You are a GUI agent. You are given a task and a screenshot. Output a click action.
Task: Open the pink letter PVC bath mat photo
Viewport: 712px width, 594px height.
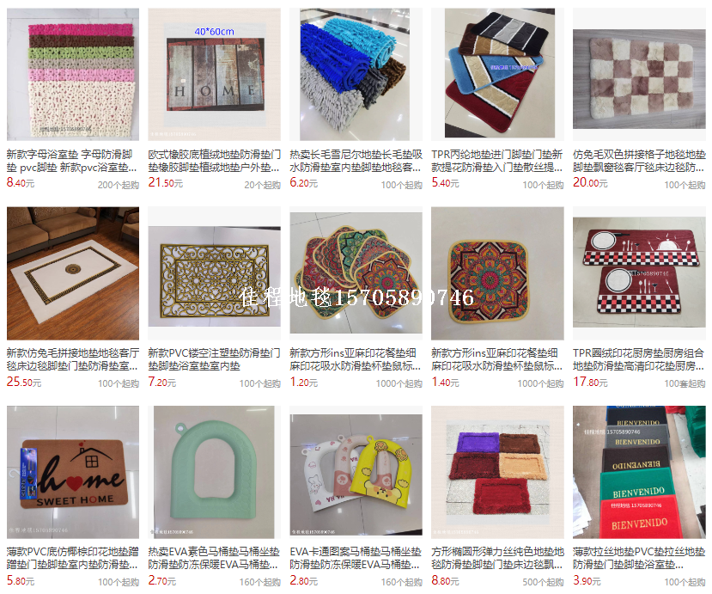tap(73, 74)
